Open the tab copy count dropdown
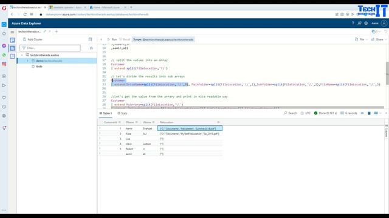This screenshot has width=389, height=218. click(x=376, y=31)
